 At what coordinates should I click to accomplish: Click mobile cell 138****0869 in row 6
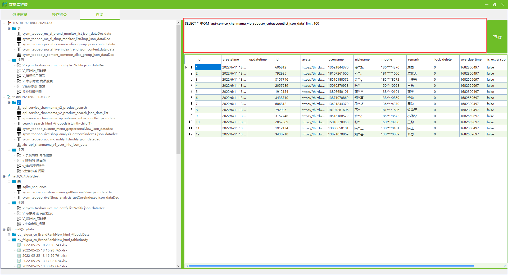(393, 98)
